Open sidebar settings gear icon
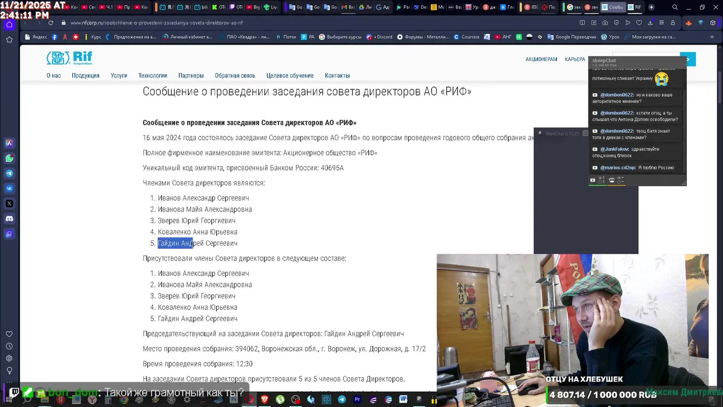This screenshot has height=407, width=723. [x=9, y=358]
